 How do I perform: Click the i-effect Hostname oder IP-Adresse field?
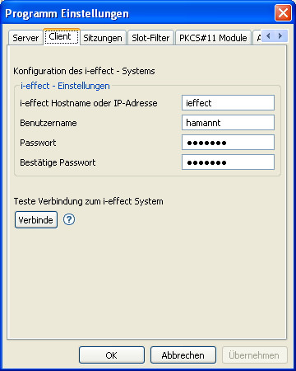[x=228, y=103]
